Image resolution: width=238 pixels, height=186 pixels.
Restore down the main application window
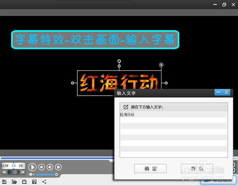tap(224, 5)
